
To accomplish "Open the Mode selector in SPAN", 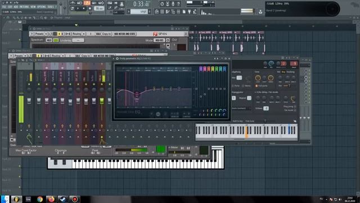I will (159, 40).
